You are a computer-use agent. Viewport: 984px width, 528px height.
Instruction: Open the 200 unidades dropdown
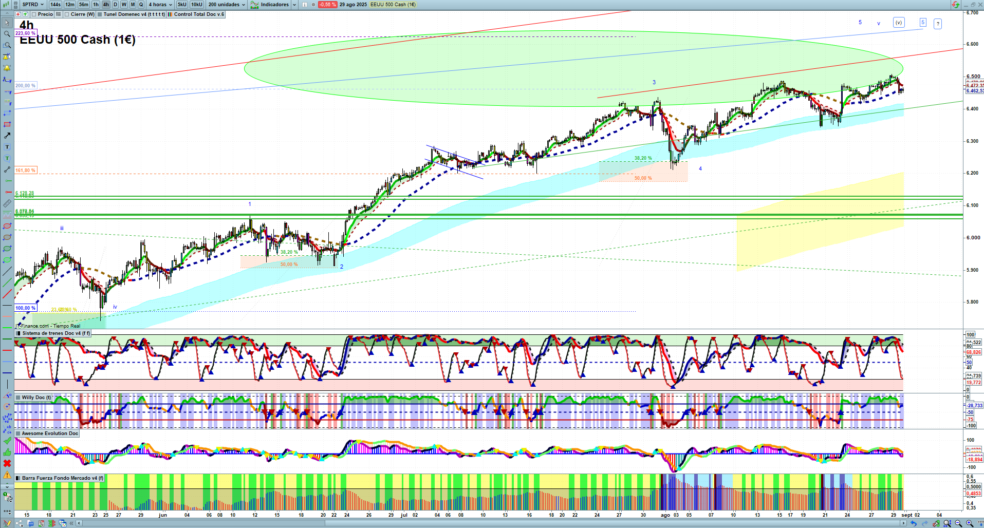click(227, 5)
